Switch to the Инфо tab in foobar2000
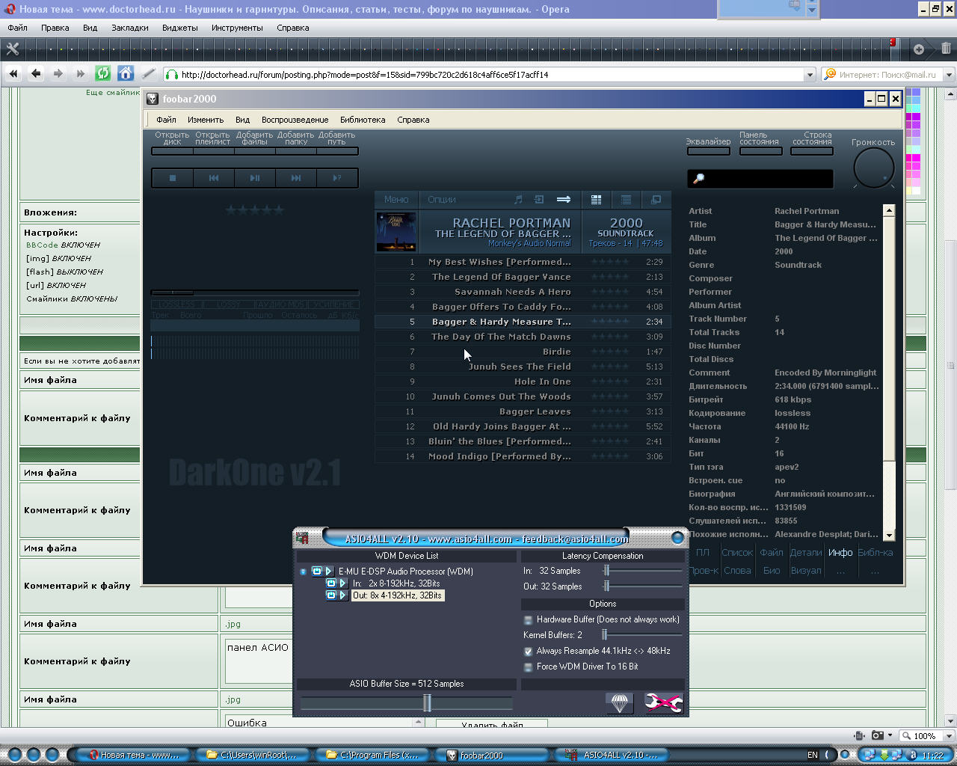Viewport: 957px width, 766px height. point(840,553)
